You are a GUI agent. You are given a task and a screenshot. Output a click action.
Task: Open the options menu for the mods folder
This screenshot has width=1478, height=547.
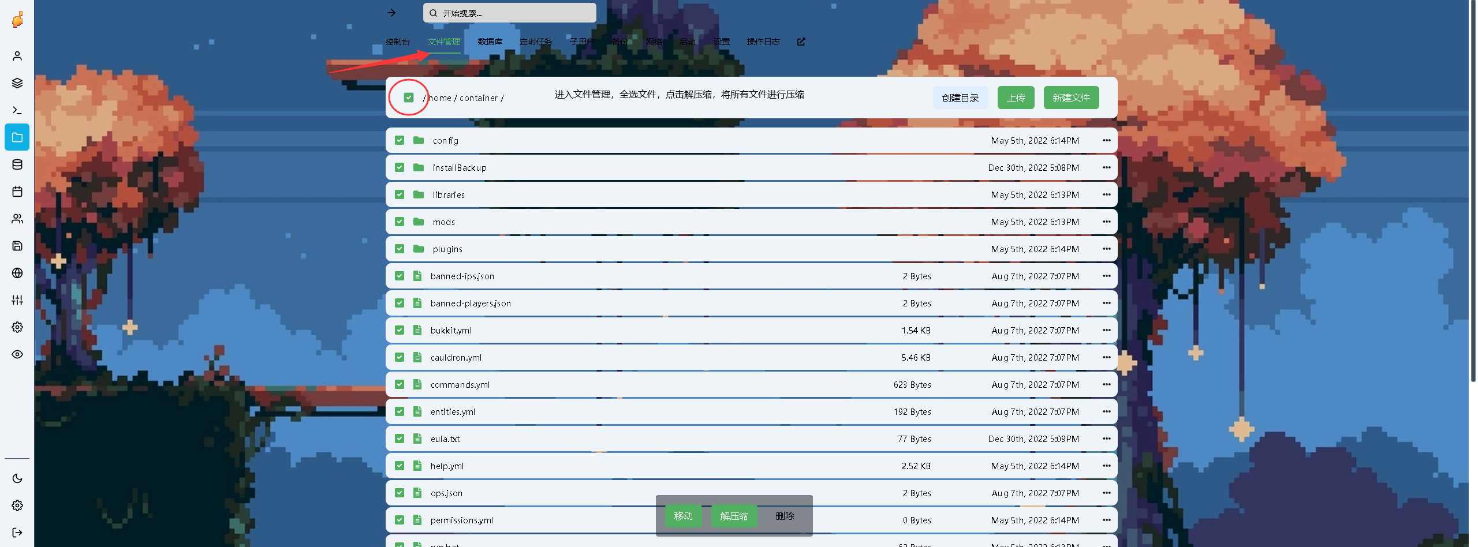[1106, 222]
